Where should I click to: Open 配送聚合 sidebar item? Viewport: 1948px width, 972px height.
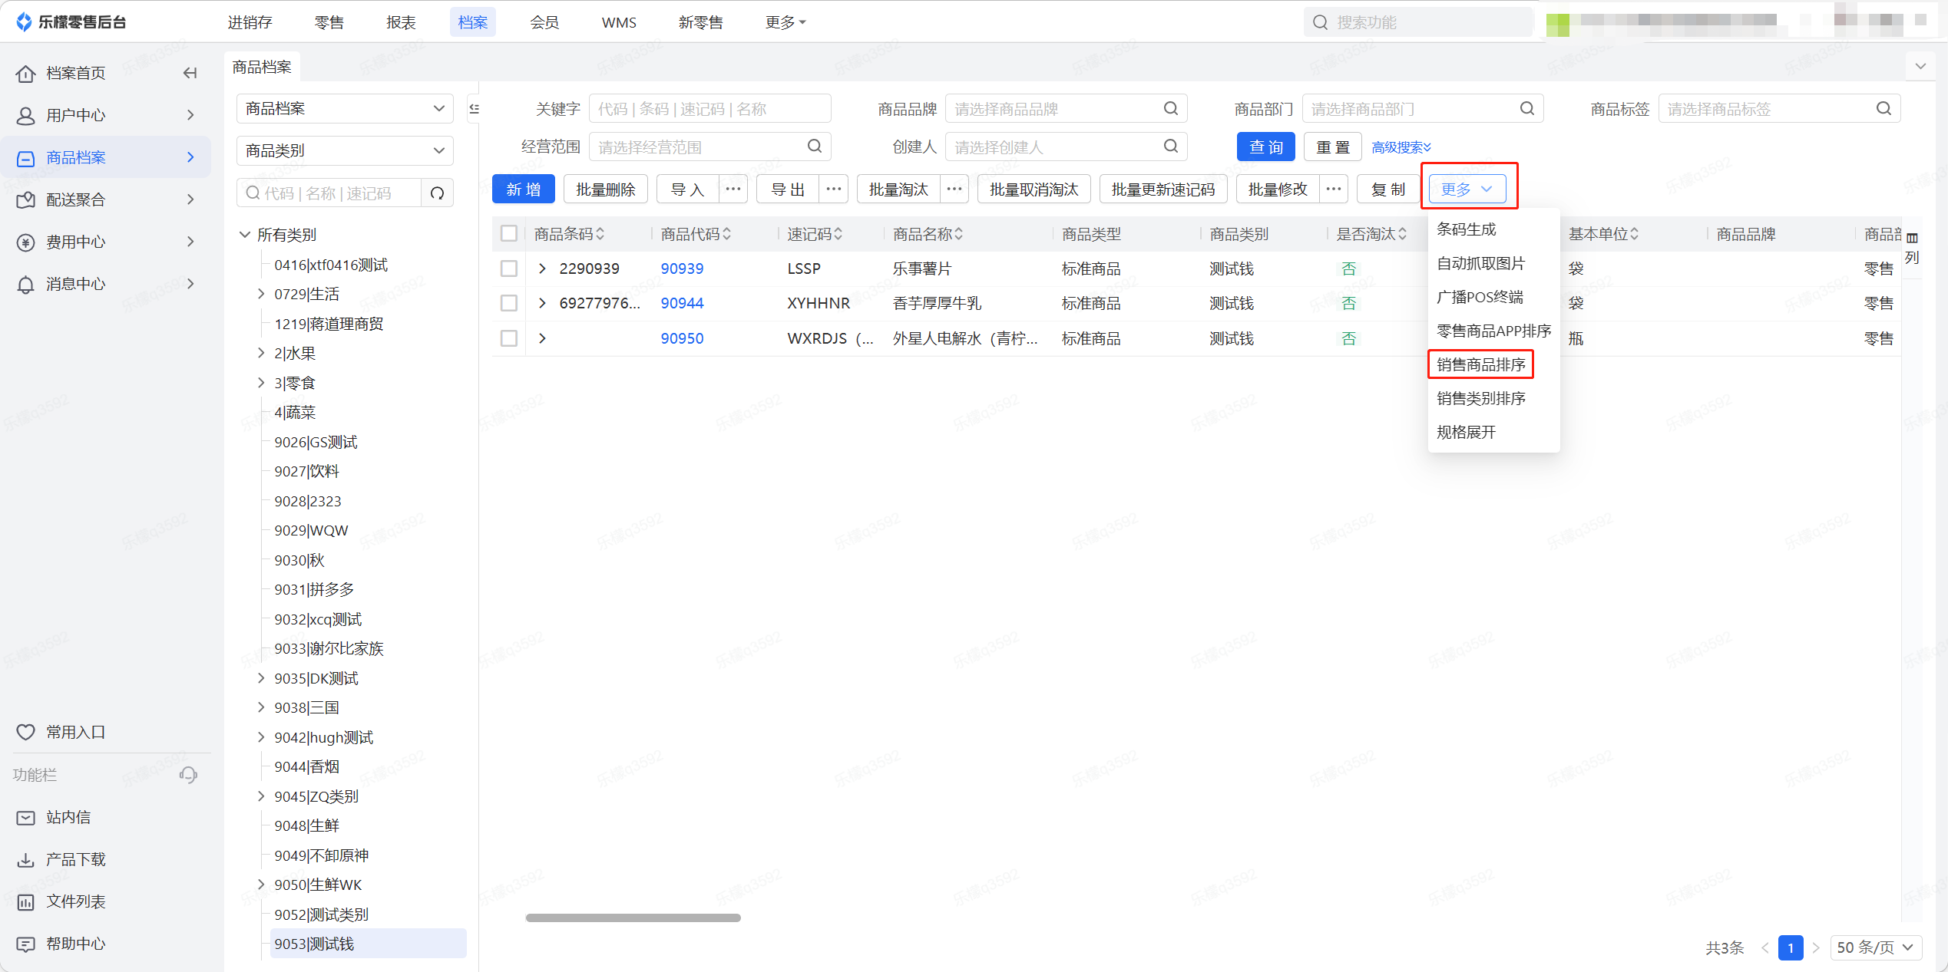coord(105,199)
